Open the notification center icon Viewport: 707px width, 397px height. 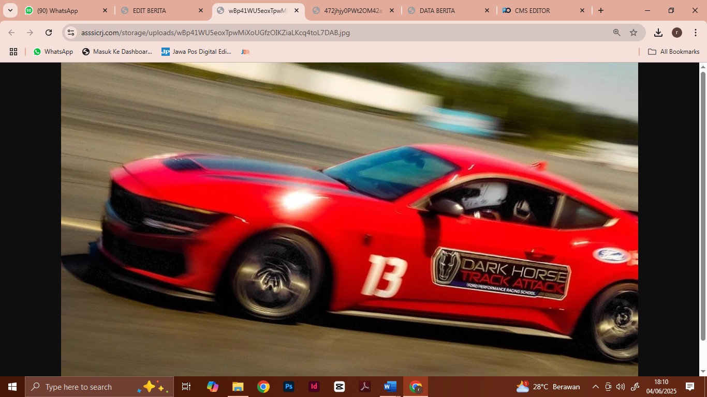tap(690, 387)
